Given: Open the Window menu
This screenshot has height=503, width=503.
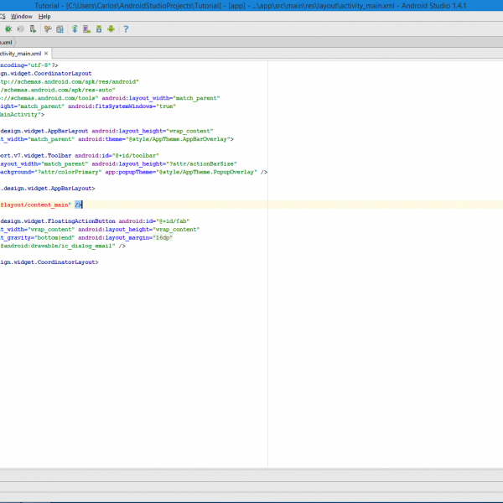Looking at the screenshot, I should click(23, 16).
